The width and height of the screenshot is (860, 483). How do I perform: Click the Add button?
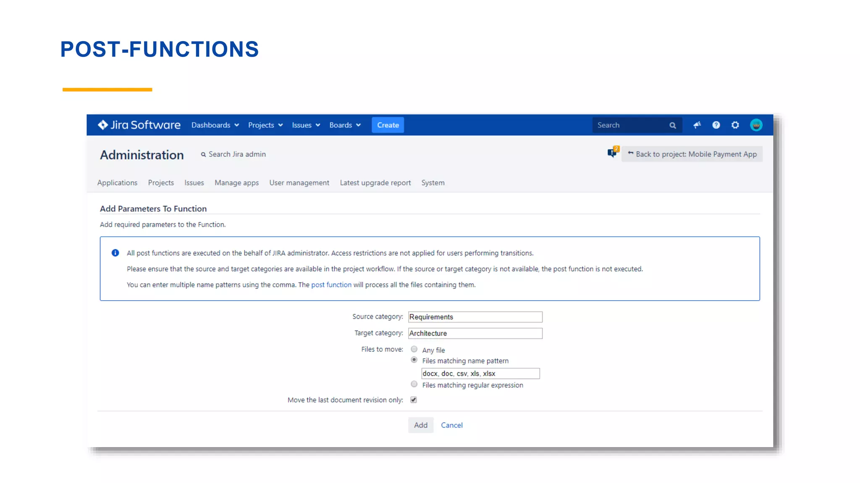[x=420, y=425]
